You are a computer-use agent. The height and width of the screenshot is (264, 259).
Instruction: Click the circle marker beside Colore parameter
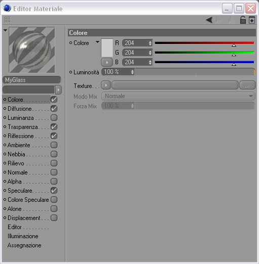[x=70, y=43]
